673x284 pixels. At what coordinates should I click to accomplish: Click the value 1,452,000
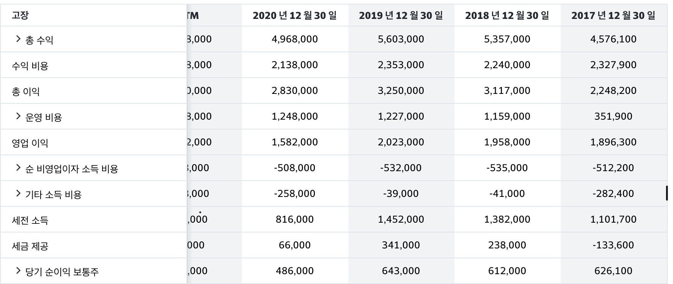click(401, 219)
